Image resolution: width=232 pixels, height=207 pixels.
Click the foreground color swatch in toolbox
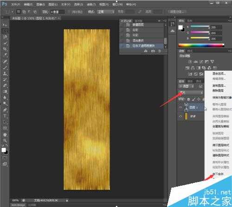pyautogui.click(x=4, y=150)
